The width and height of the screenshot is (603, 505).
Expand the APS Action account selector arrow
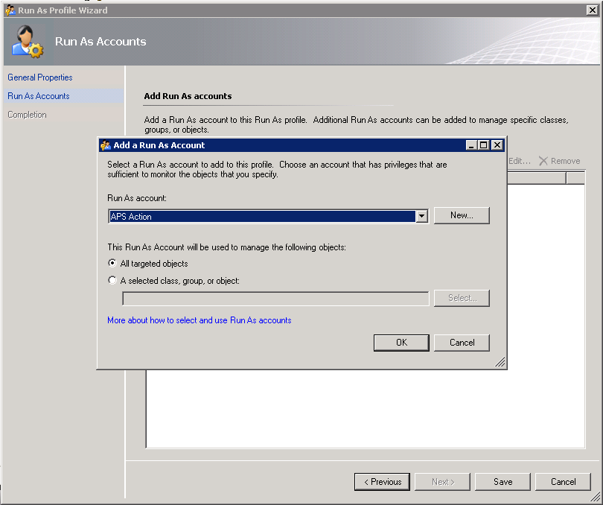(422, 215)
